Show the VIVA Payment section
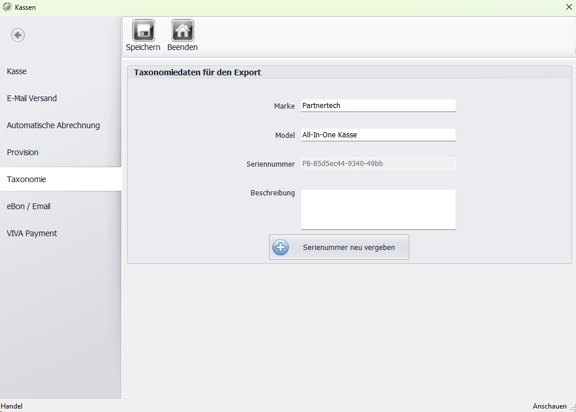 tap(32, 233)
